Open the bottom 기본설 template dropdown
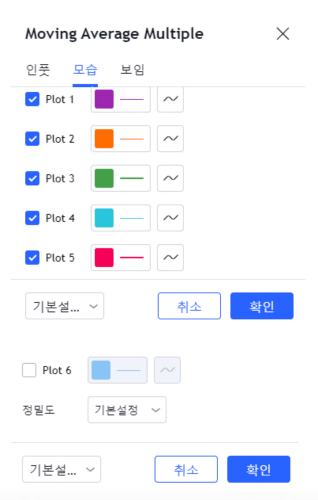318x500 pixels. pos(61,469)
